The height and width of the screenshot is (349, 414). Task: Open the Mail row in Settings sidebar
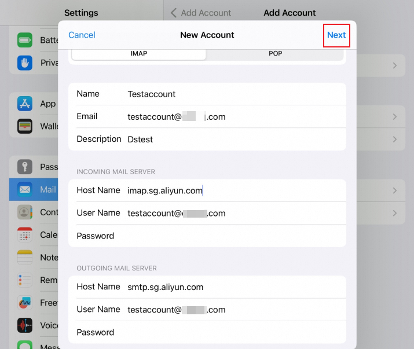tap(34, 189)
